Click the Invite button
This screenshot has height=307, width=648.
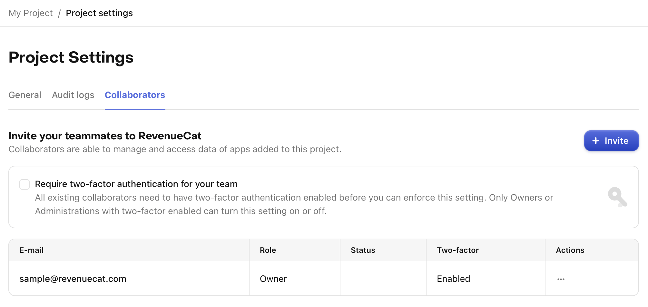click(611, 141)
